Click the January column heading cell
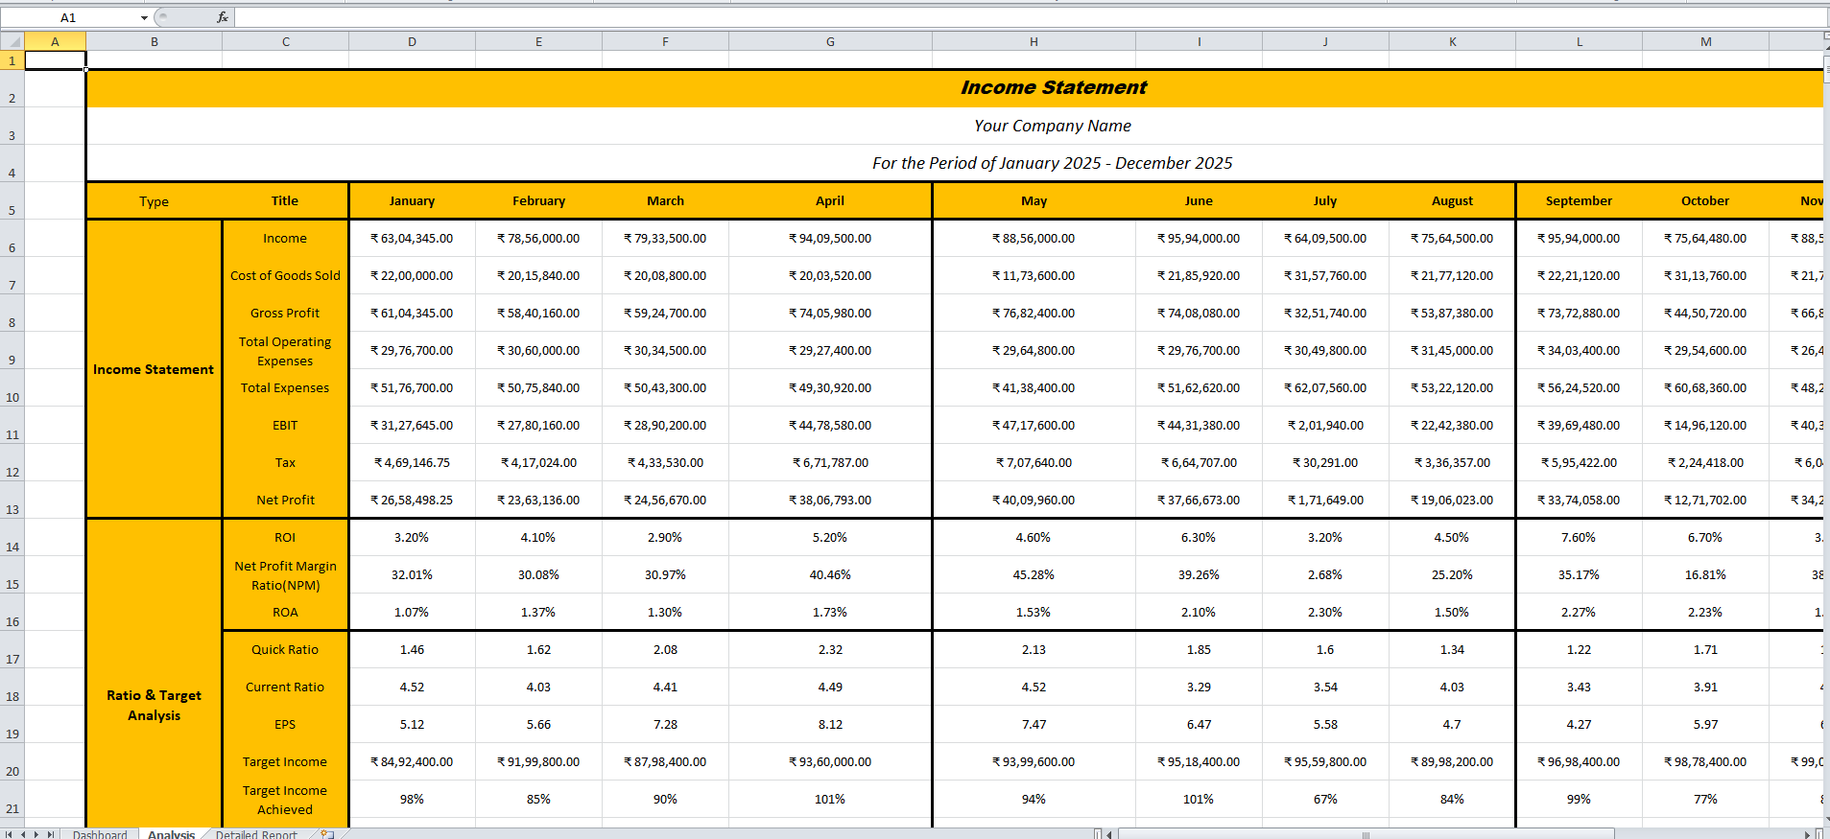 click(x=412, y=200)
